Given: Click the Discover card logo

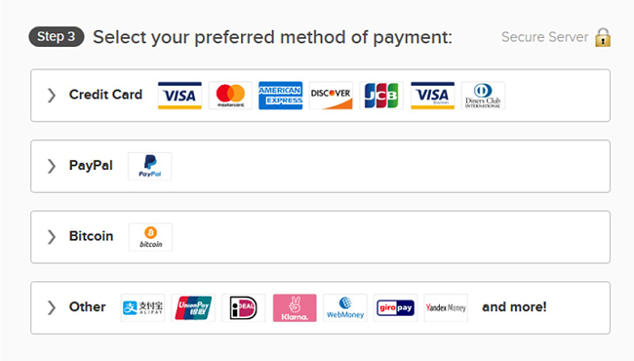Looking at the screenshot, I should coord(331,96).
